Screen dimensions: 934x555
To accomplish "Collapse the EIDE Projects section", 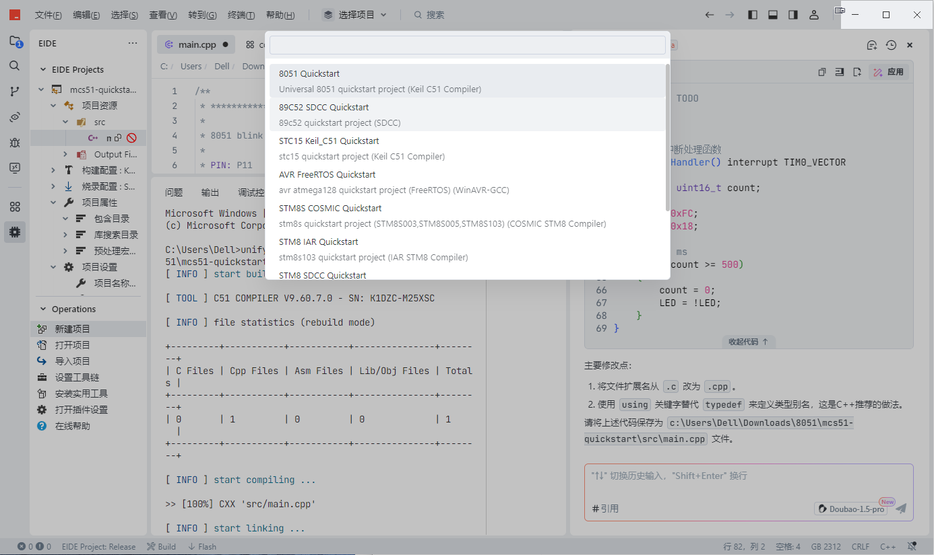I will click(x=44, y=69).
